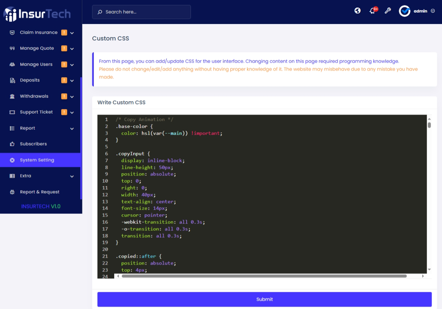
Task: Click the Subscribers thumbs-up icon
Action: (x=12, y=144)
